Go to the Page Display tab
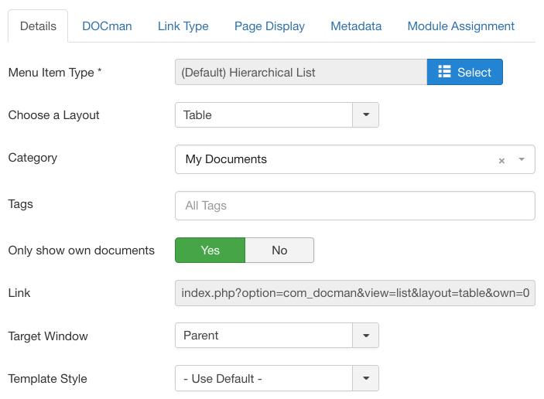The image size is (544, 399). [x=269, y=26]
